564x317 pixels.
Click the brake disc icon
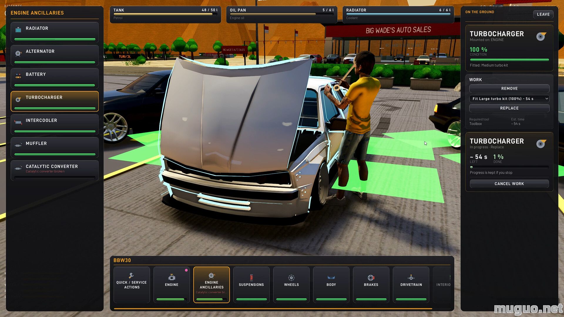point(371,278)
